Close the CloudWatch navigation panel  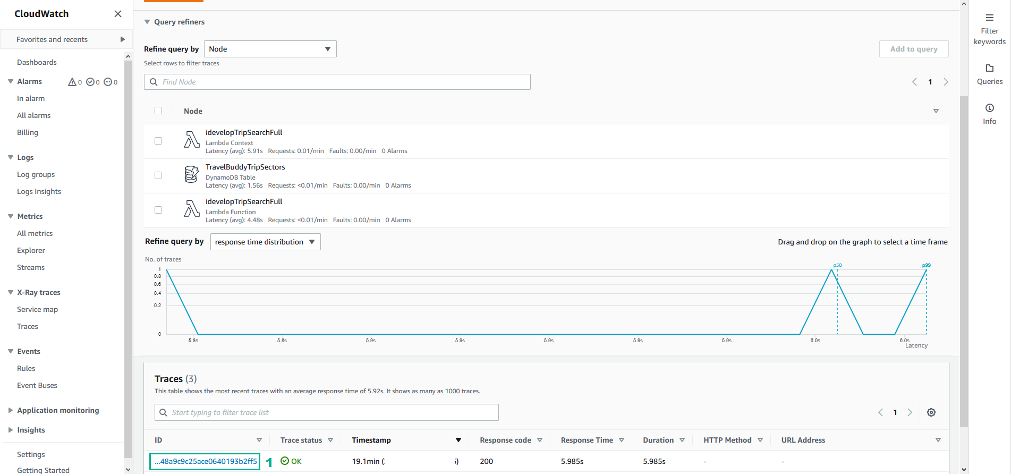118,14
